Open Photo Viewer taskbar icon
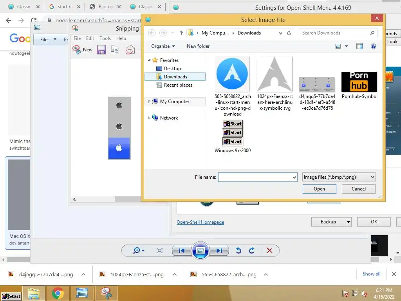Image resolution: width=401 pixels, height=301 pixels. 82,293
